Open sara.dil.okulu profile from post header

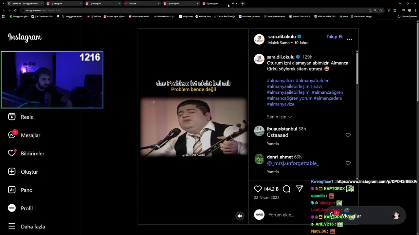click(282, 37)
